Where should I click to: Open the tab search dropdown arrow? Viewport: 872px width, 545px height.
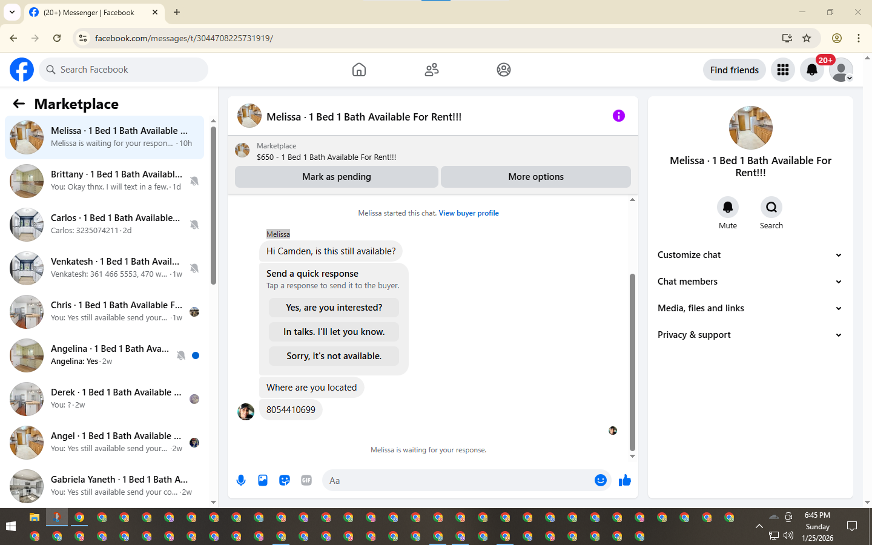[12, 12]
